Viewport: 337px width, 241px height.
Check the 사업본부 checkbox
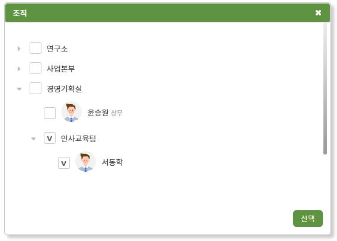36,68
